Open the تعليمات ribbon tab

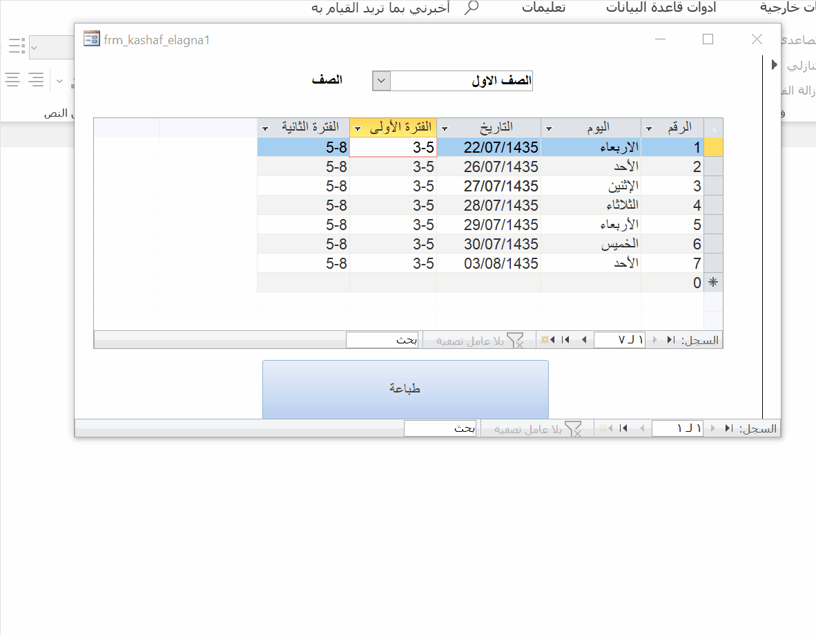point(544,8)
